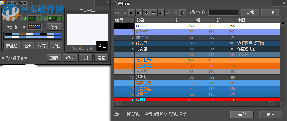Cancel with the 取消 button
The width and height of the screenshot is (287, 121).
point(271,114)
